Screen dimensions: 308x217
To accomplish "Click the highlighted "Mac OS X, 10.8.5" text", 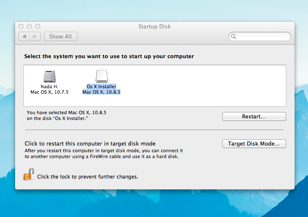I will pyautogui.click(x=101, y=92).
